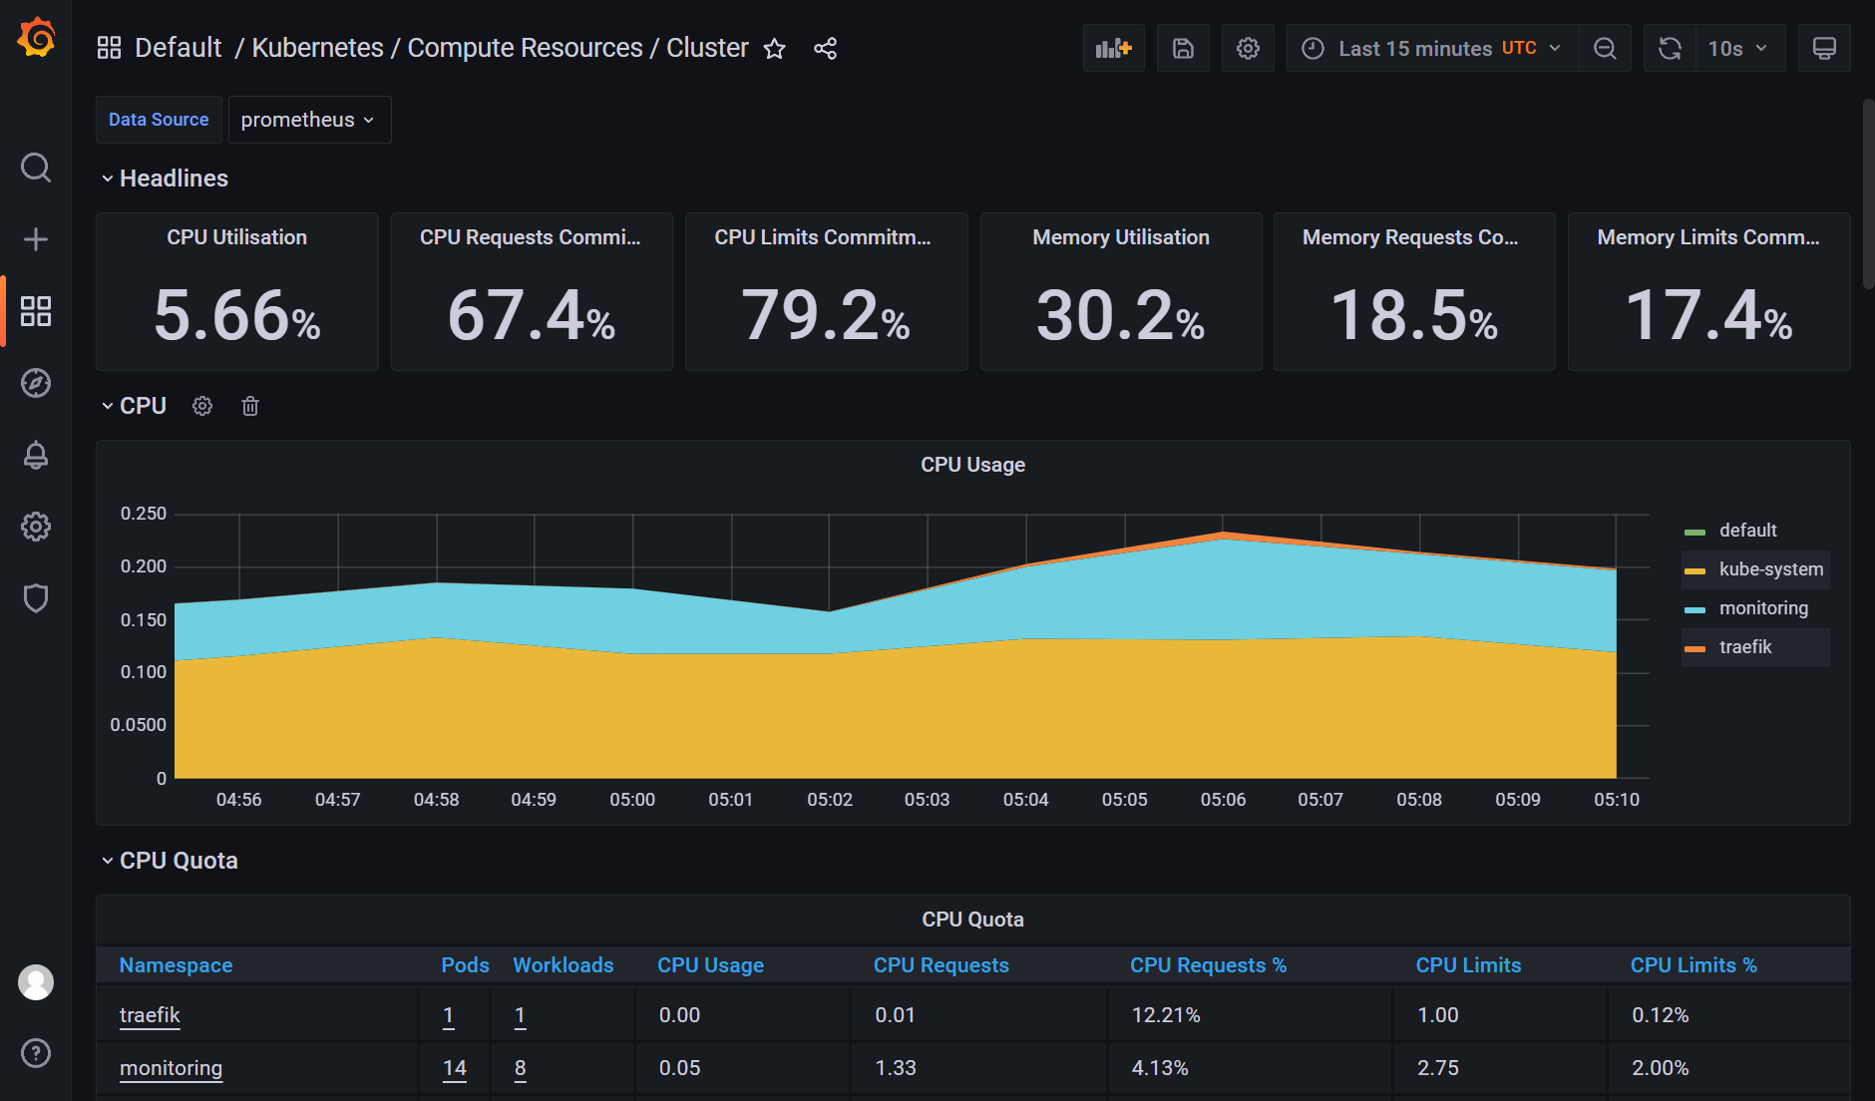
Task: Open the prometheus data source dropdown
Action: (x=308, y=120)
